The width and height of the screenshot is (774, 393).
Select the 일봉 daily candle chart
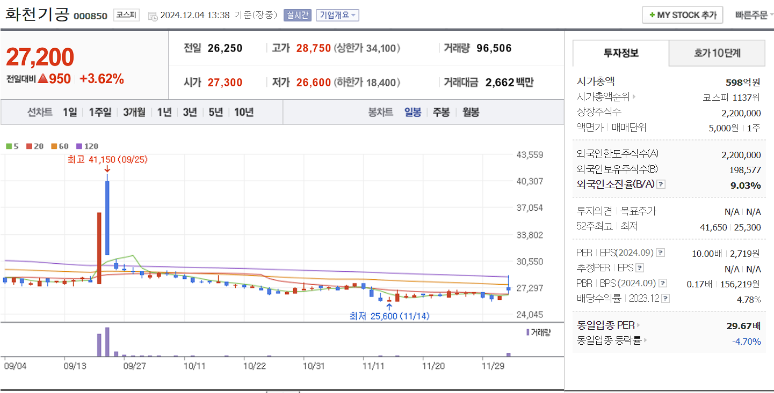coord(413,112)
